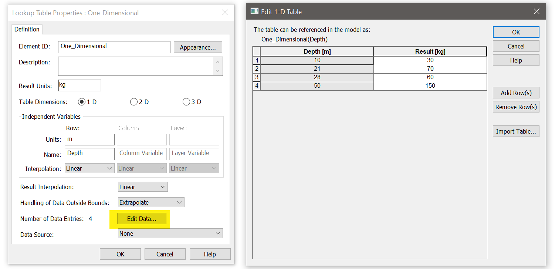Image resolution: width=555 pixels, height=269 pixels.
Task: Open the Row Interpolation dropdown
Action: point(89,168)
